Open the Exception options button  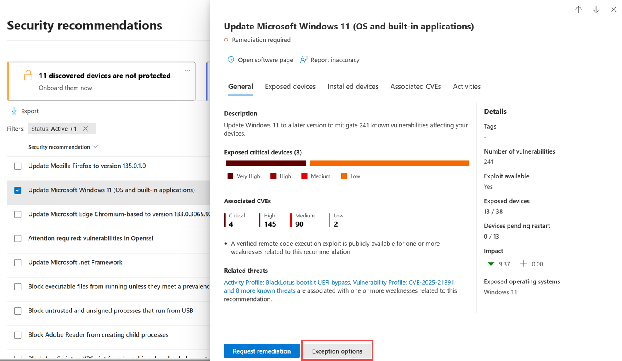[337, 351]
